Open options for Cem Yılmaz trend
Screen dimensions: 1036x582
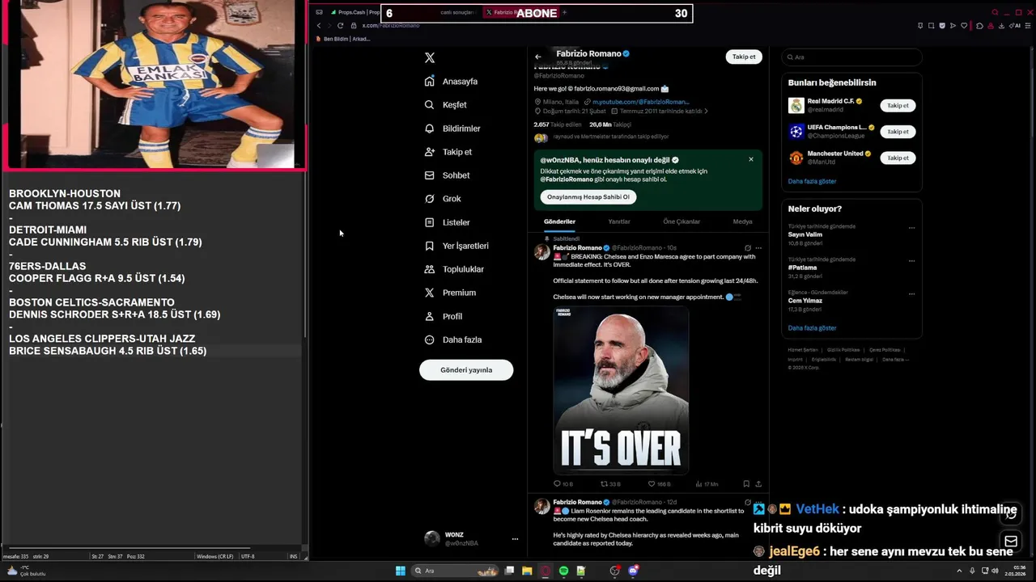[x=911, y=294]
